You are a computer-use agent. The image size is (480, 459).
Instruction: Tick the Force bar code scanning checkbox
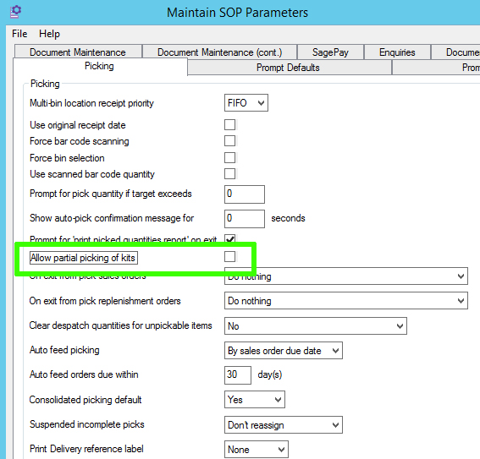[x=230, y=141]
